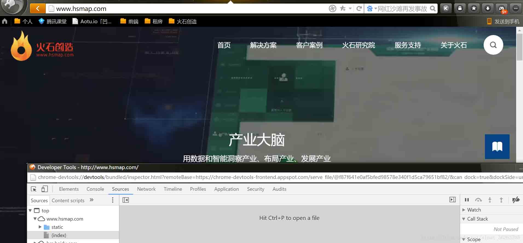The width and height of the screenshot is (523, 243).
Task: Switch to the Profiles tab
Action: (198, 189)
